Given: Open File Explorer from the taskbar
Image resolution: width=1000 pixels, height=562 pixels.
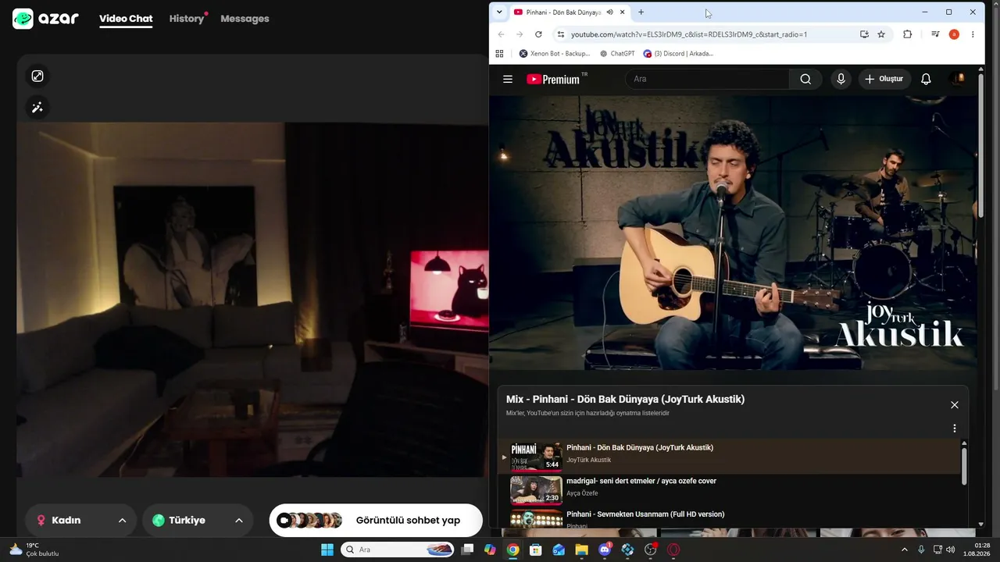Looking at the screenshot, I should (x=581, y=550).
